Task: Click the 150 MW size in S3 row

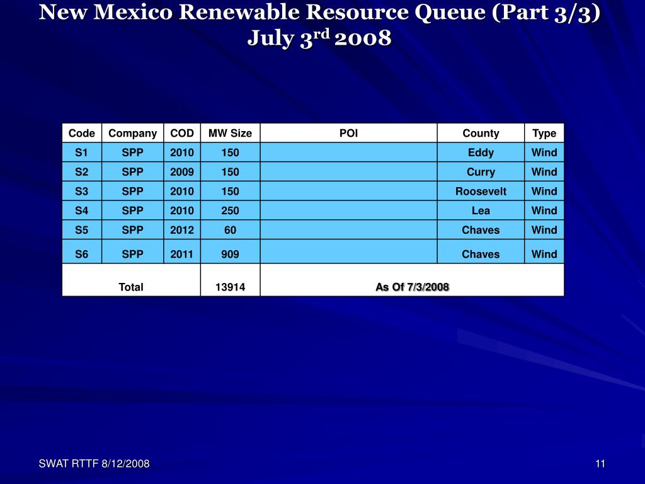Action: 230,191
